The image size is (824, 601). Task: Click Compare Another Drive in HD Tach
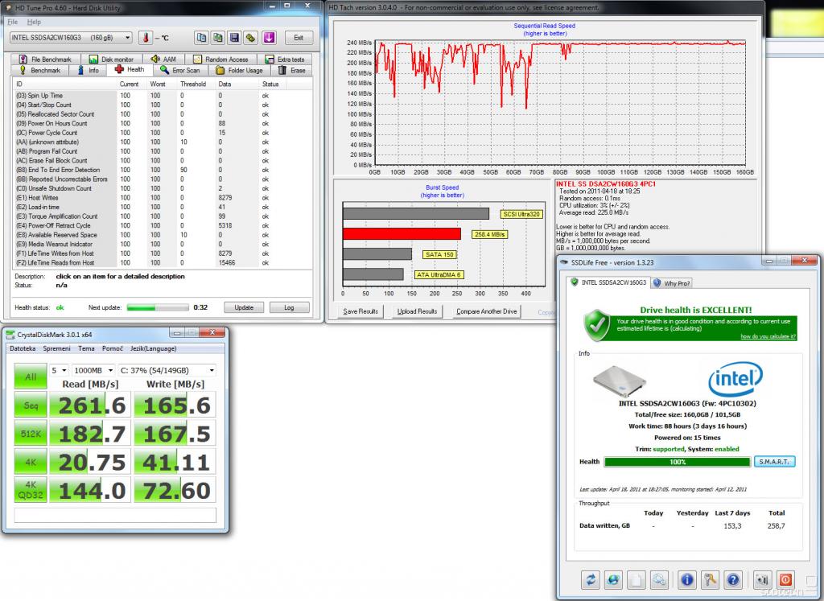pos(487,311)
